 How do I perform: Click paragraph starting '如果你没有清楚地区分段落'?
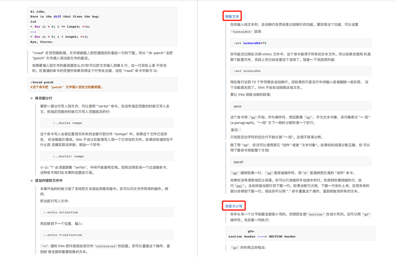point(300,186)
